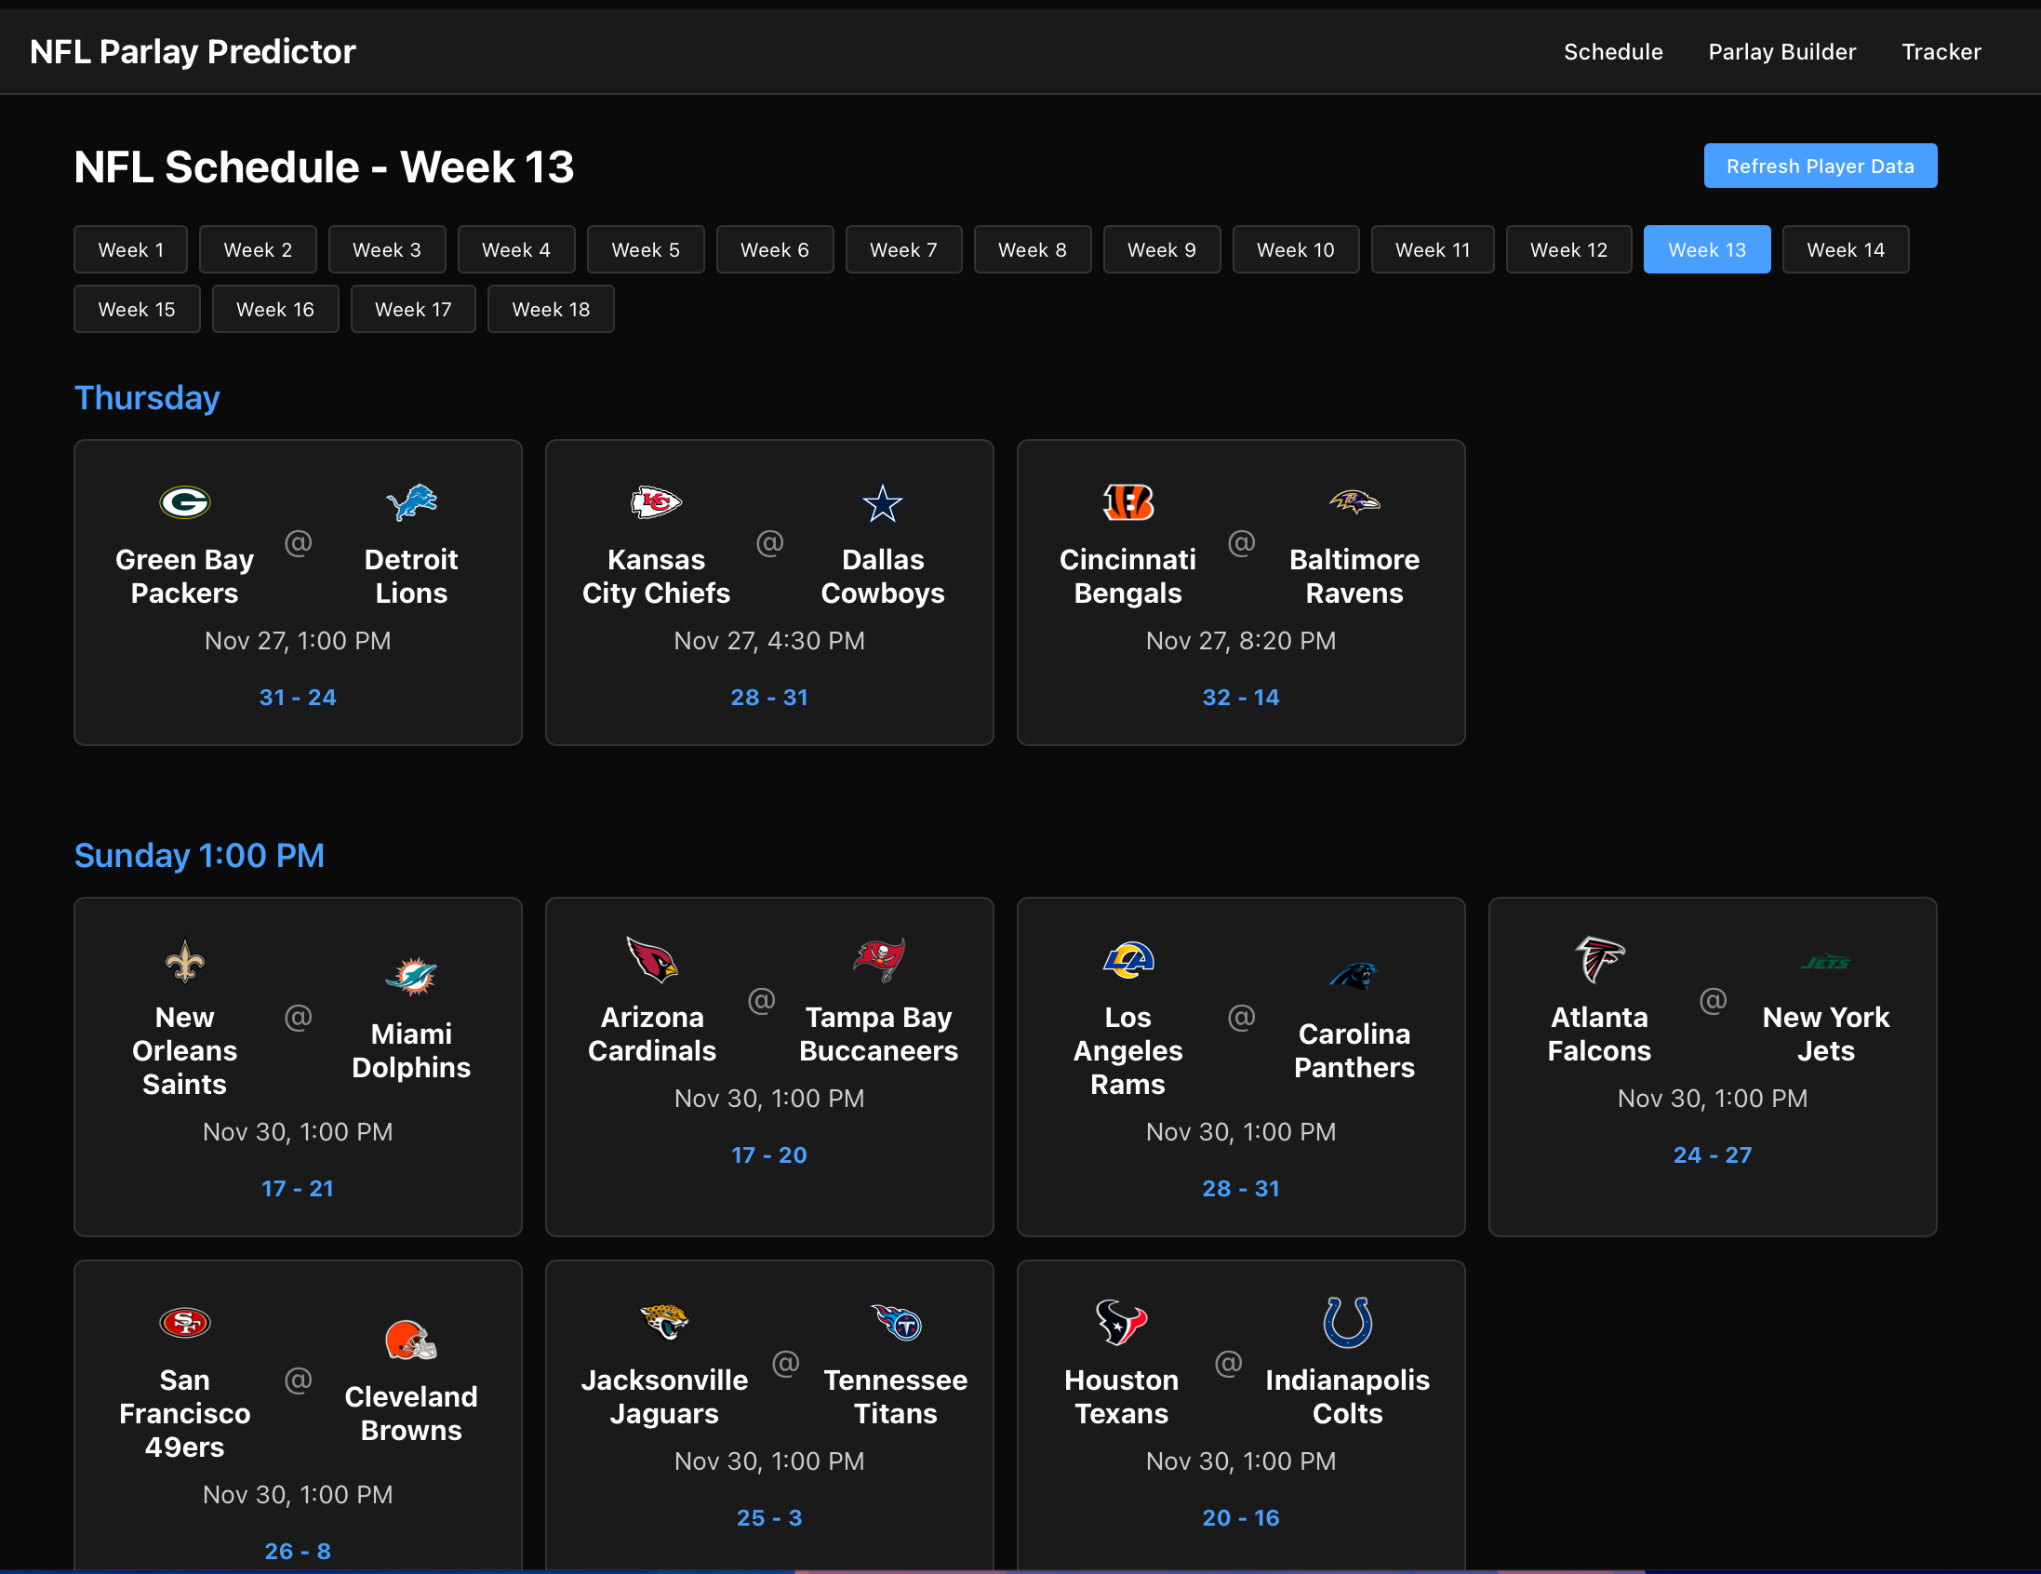Image resolution: width=2041 pixels, height=1574 pixels.
Task: Click the Detroit Lions logo
Action: [x=411, y=502]
